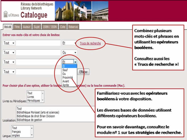Click scroll down arrow of Langue list
The width and height of the screenshot is (187, 140).
(32, 135)
